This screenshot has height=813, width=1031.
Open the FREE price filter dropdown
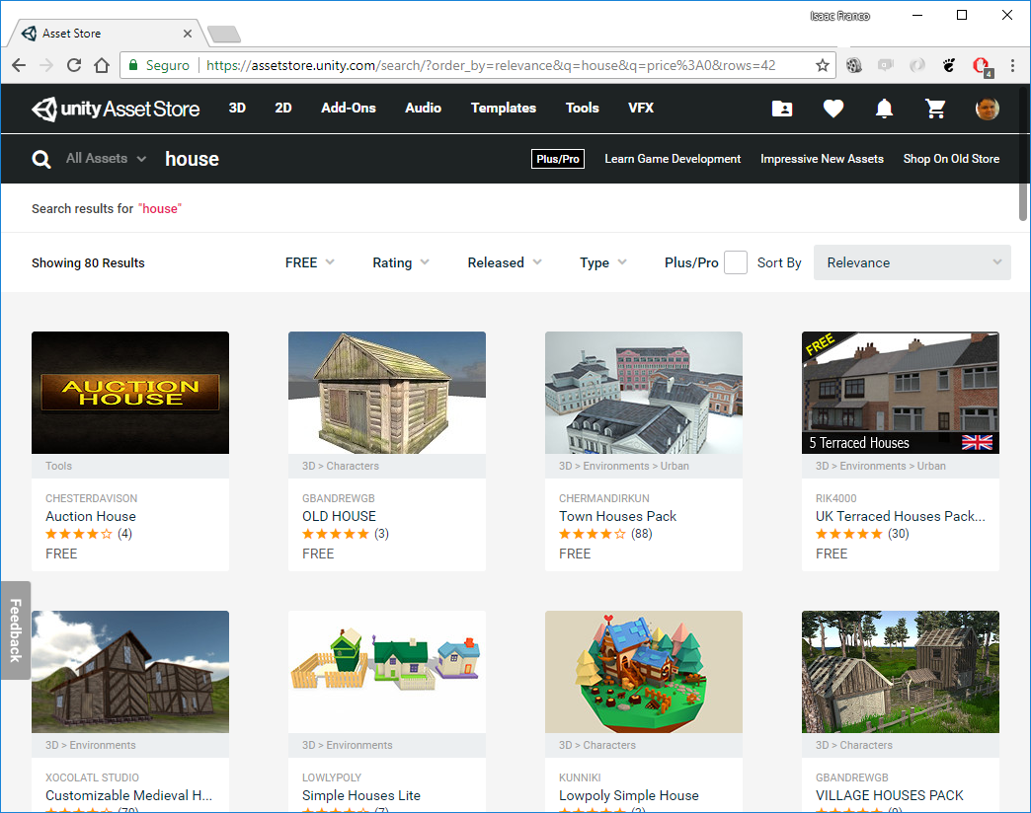coord(310,262)
